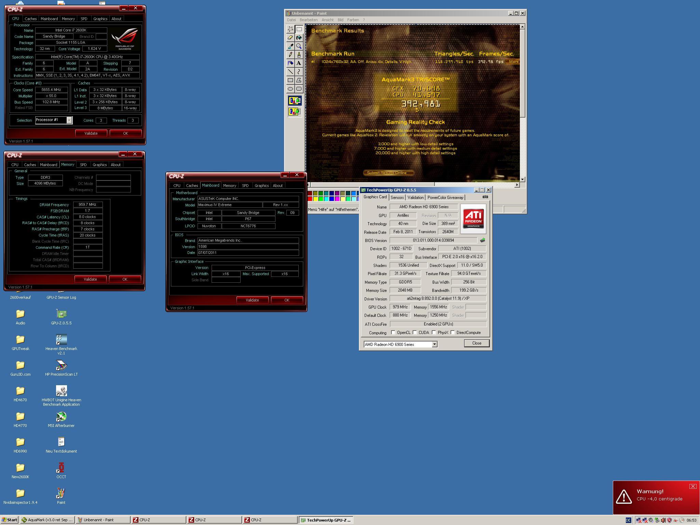
Task: Click the Paint vertical scrollbar down arrow
Action: pos(522,179)
